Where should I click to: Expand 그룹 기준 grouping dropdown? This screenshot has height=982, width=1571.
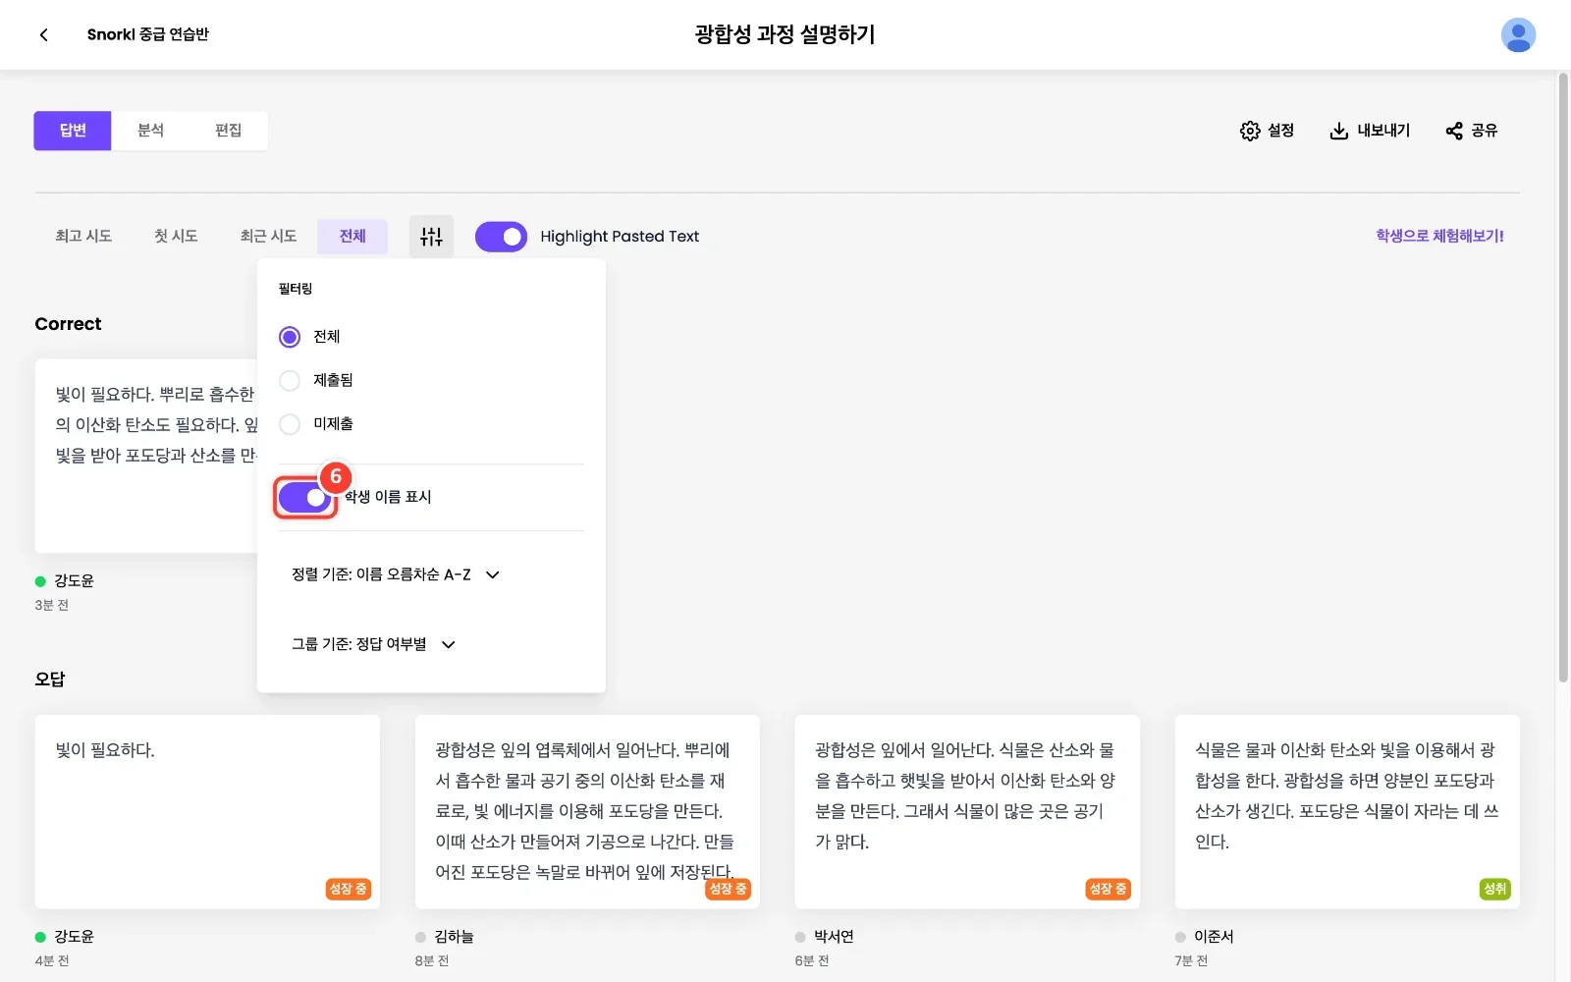(374, 644)
